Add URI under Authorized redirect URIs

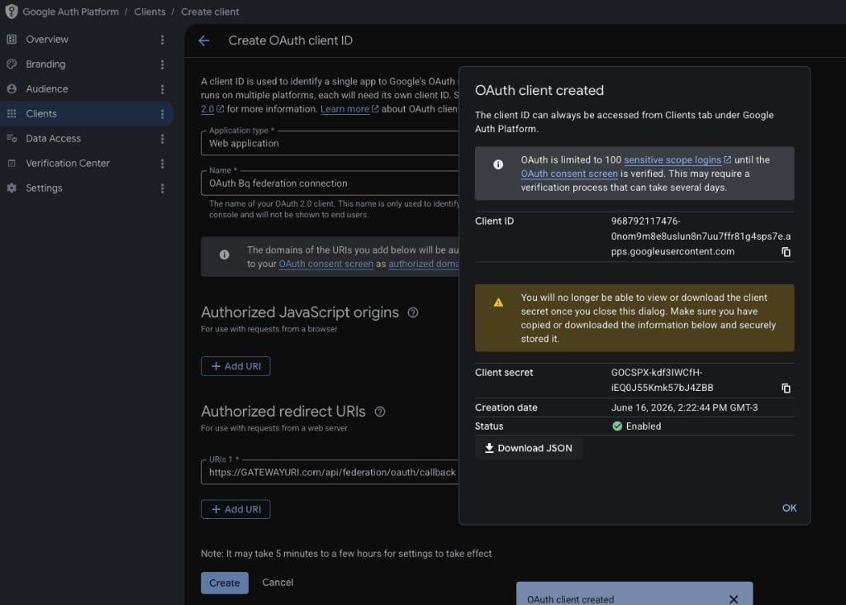[235, 509]
